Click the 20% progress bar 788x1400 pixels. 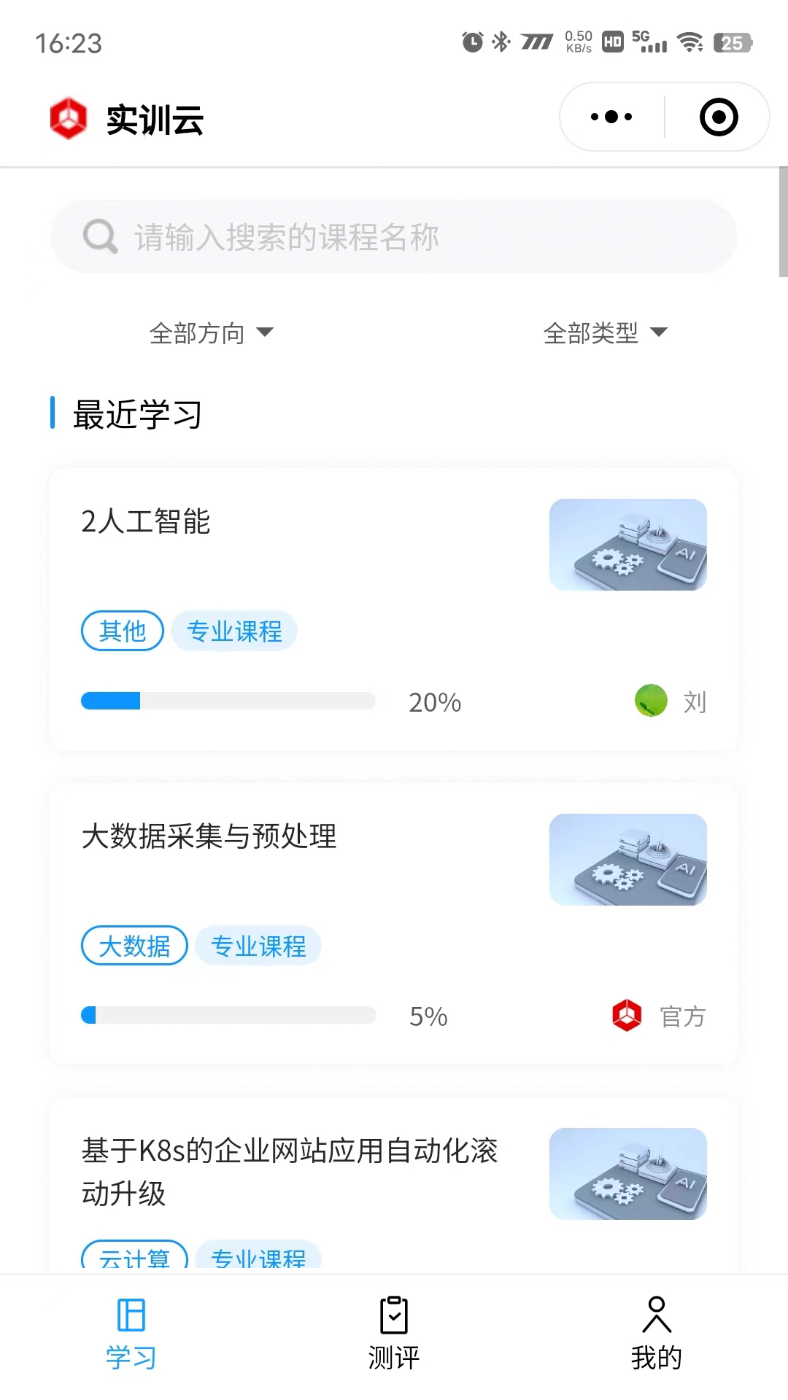[228, 701]
